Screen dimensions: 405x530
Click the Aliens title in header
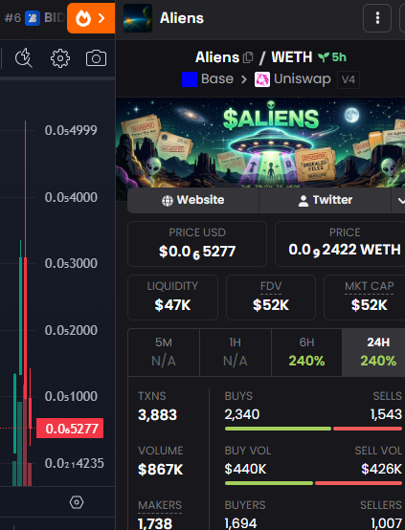[182, 18]
